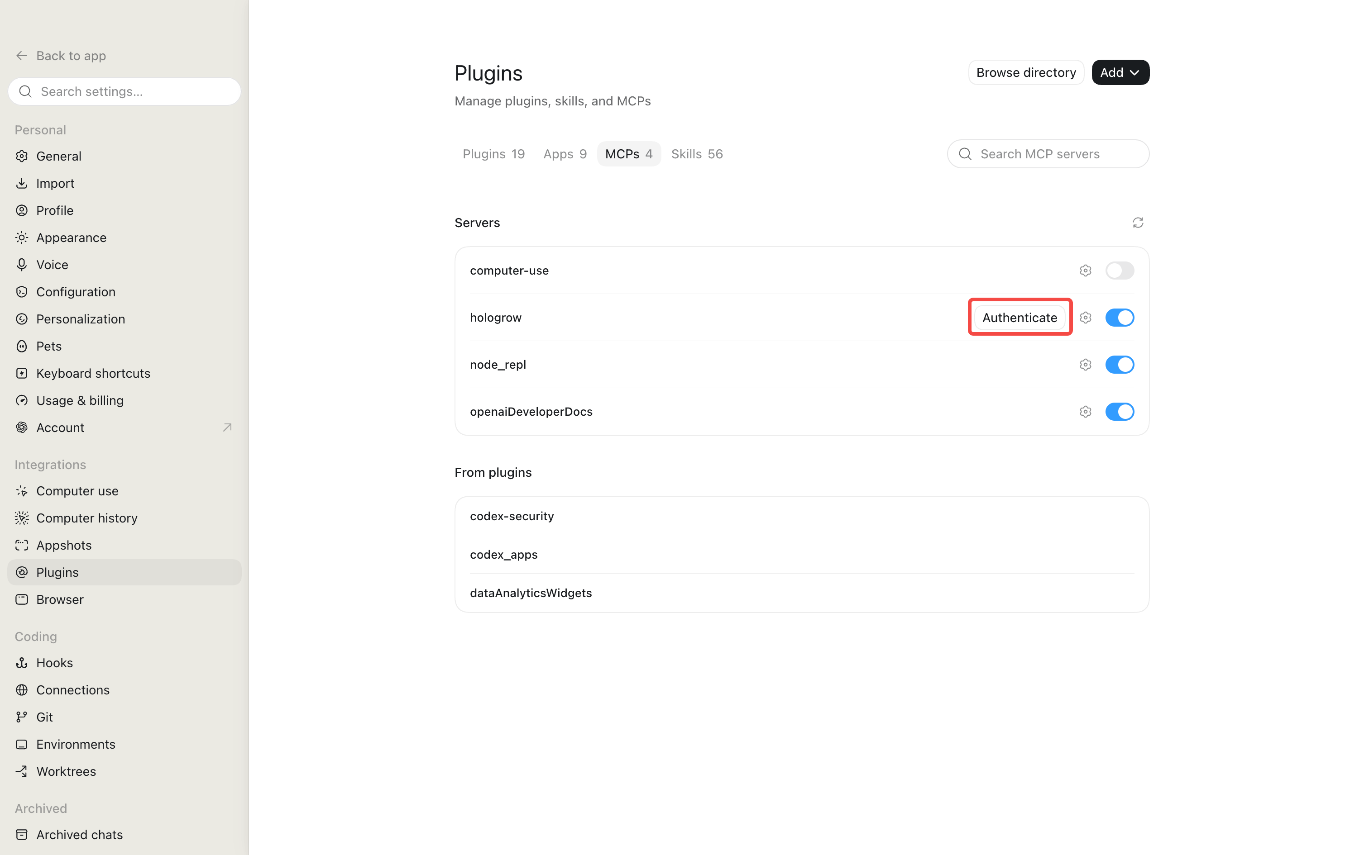The width and height of the screenshot is (1369, 855).
Task: Switch to the Apps 9 tab
Action: pos(565,154)
